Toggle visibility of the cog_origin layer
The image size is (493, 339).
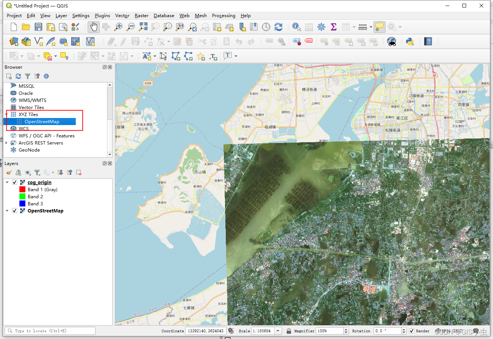click(15, 183)
